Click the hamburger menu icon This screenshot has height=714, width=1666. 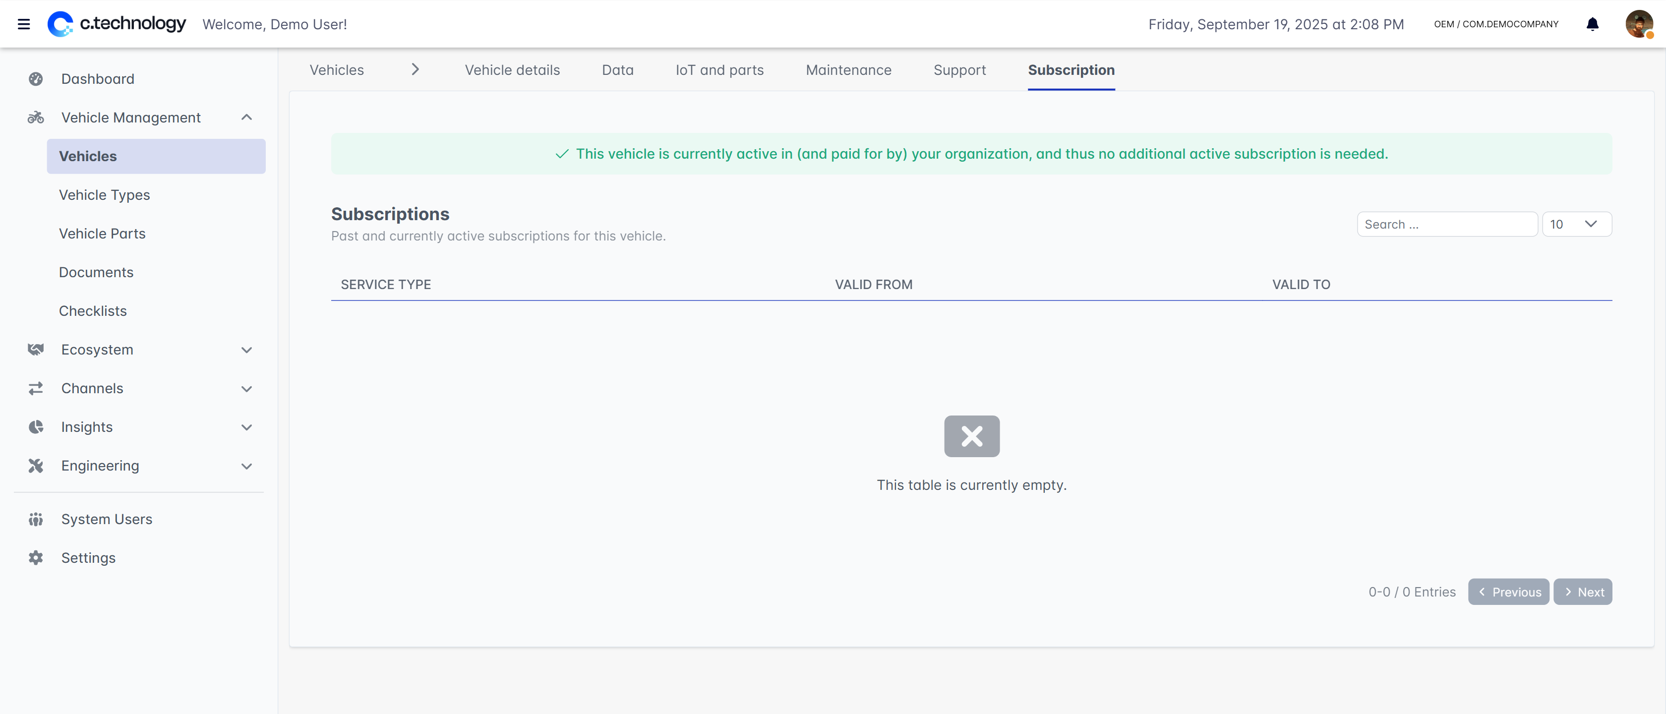[24, 25]
